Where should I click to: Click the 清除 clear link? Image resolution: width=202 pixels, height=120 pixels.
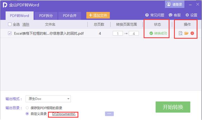click(x=26, y=25)
